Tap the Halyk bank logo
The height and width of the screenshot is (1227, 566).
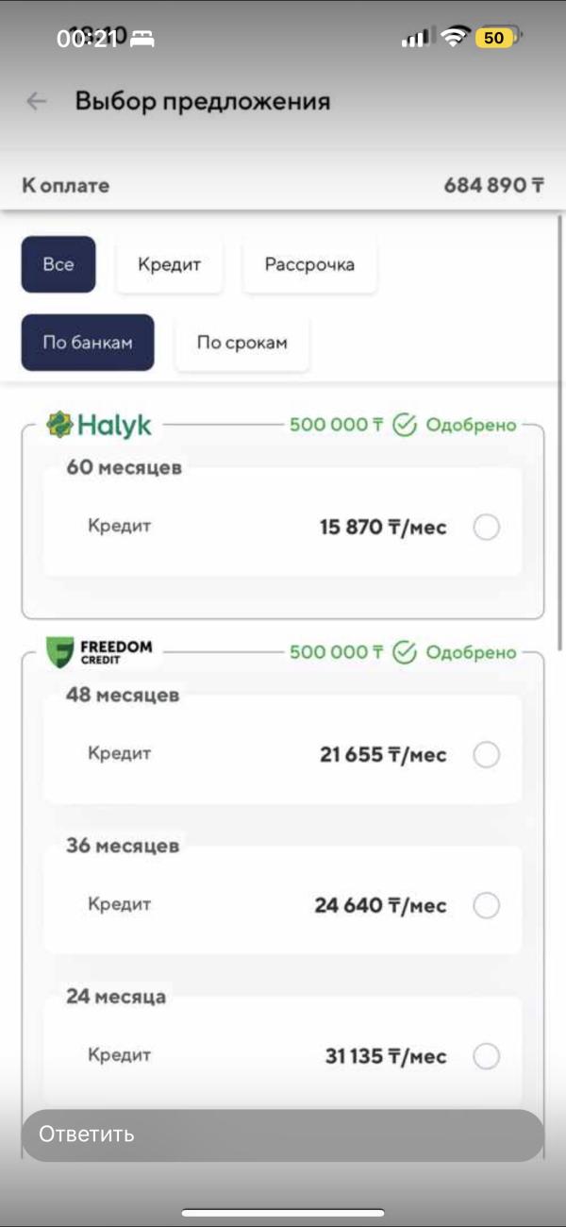[99, 426]
